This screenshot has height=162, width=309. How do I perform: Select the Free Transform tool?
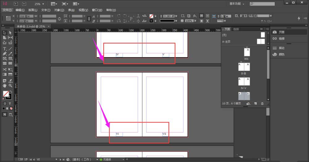coord(10,70)
